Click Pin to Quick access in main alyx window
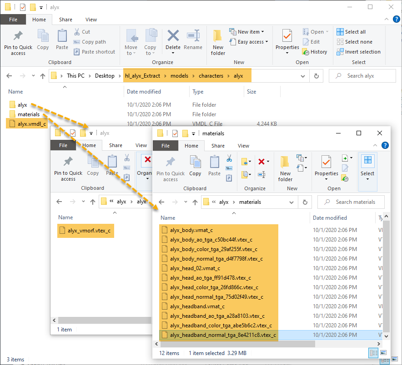Viewport: 402px width, 365px height. [18, 43]
